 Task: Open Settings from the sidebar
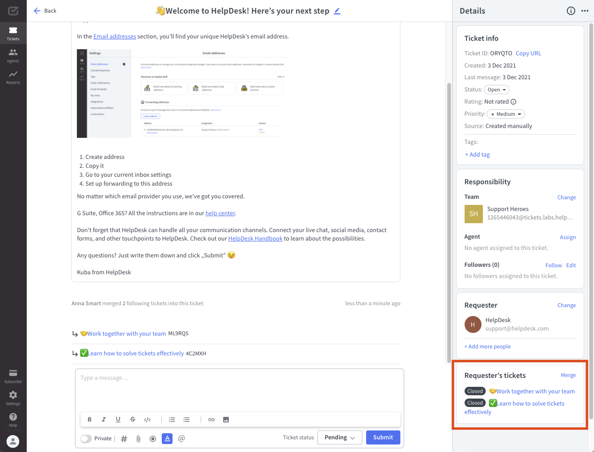(x=13, y=398)
